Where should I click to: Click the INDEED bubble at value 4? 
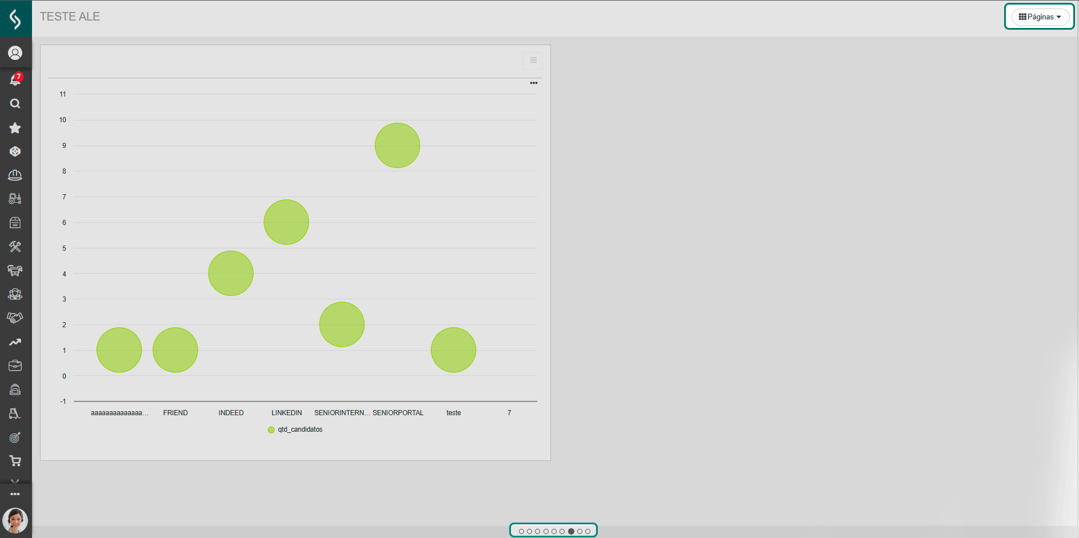point(231,274)
